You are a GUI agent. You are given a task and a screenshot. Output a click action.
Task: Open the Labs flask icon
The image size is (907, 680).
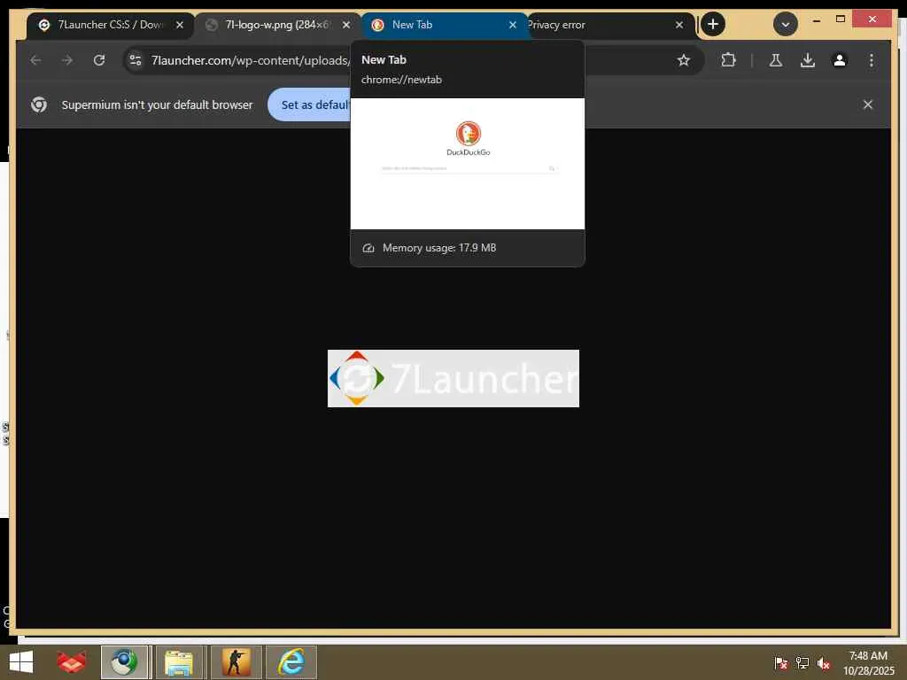(776, 60)
